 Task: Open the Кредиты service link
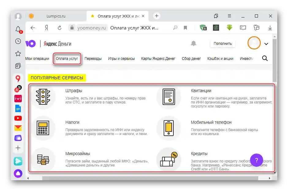199,154
